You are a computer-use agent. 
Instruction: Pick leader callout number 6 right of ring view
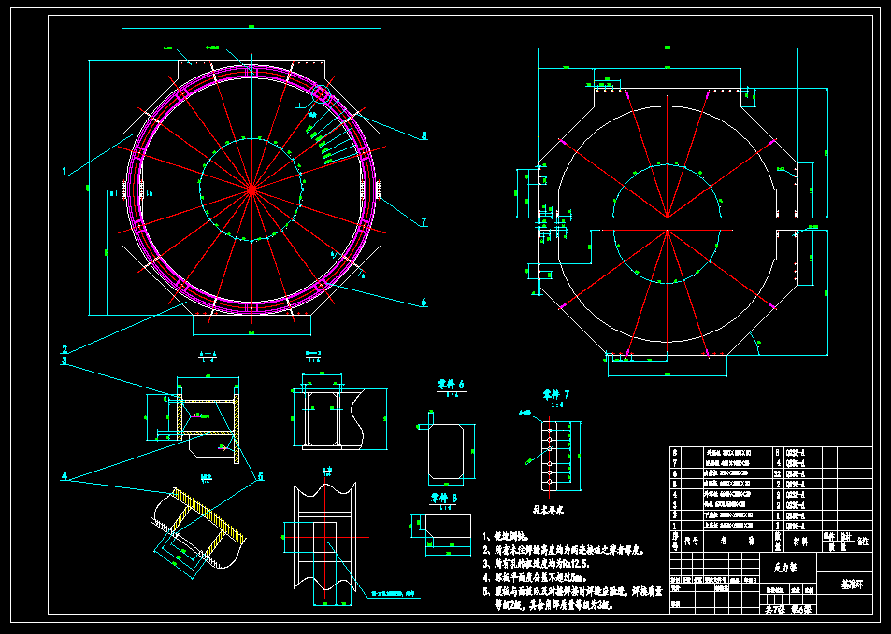tap(424, 303)
